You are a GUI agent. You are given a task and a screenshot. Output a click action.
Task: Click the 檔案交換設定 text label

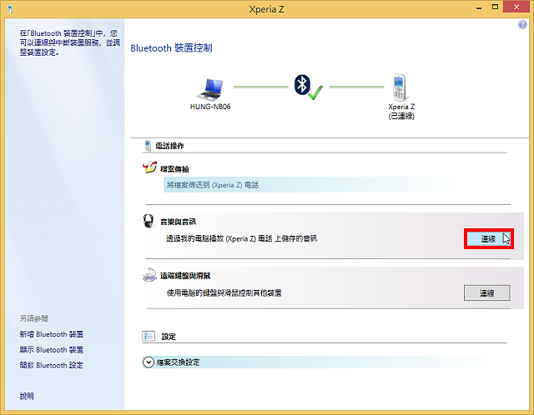(x=178, y=362)
